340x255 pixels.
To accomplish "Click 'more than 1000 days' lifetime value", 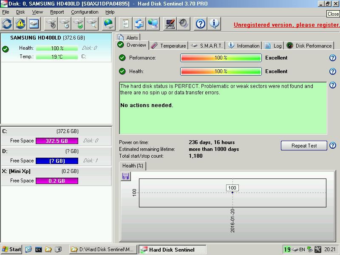I will [x=214, y=149].
